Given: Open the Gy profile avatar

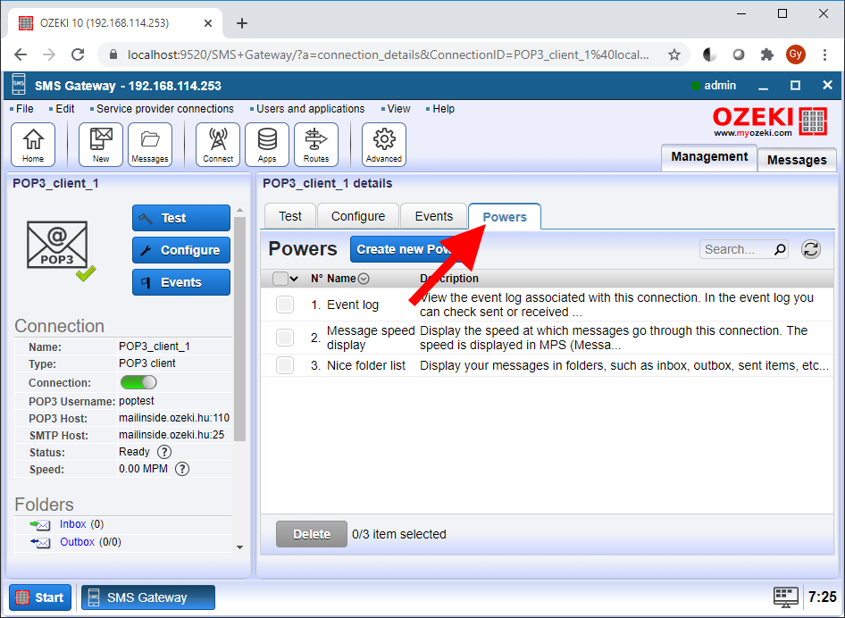Looking at the screenshot, I should point(795,54).
